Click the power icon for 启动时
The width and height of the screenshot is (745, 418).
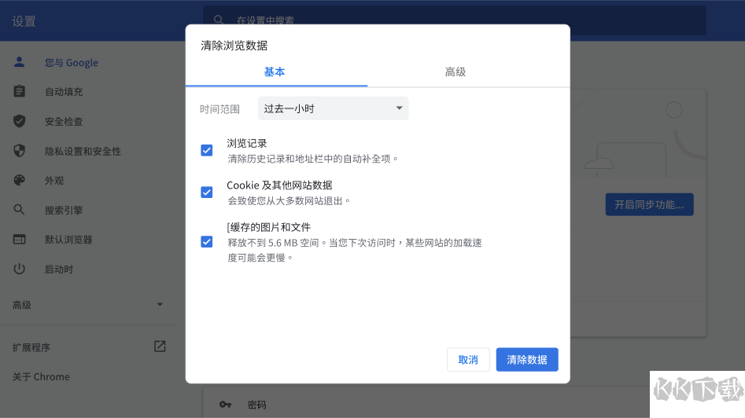(x=19, y=269)
